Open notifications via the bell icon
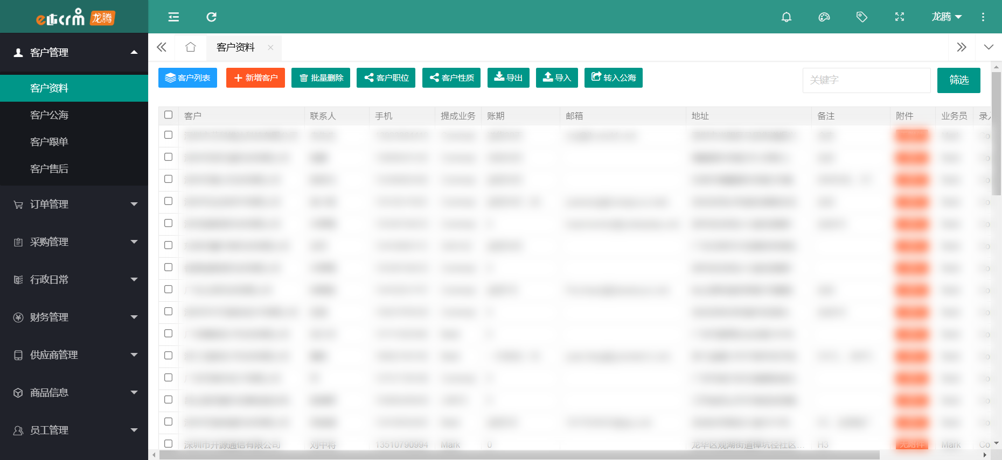The image size is (1002, 460). pyautogui.click(x=786, y=17)
